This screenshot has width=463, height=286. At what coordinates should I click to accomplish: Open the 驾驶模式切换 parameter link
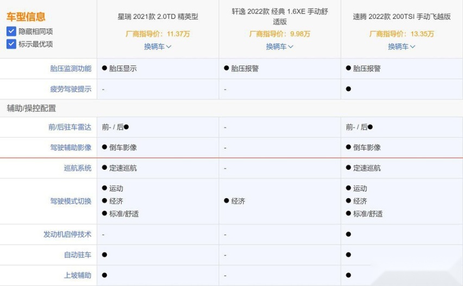tap(71, 201)
